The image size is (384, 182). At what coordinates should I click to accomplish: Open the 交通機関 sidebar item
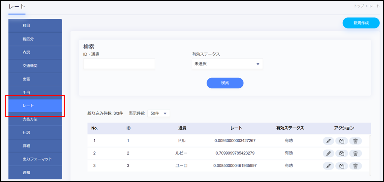click(35, 66)
